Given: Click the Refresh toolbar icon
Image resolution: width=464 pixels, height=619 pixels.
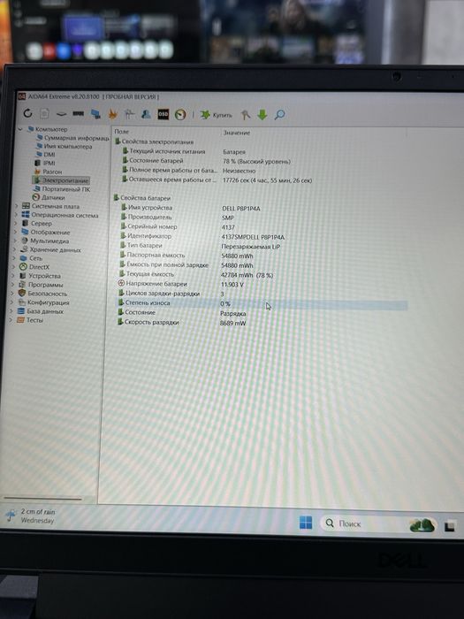Looking at the screenshot, I should (27, 113).
